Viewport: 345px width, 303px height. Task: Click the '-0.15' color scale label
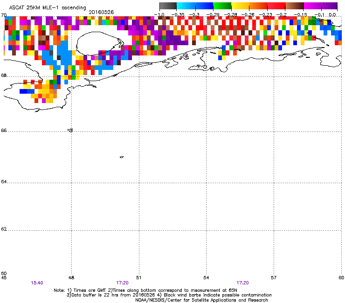[301, 15]
